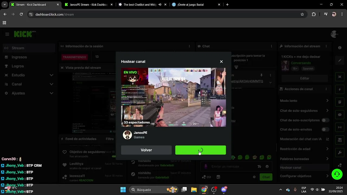Screen dimensions: 347x195
Task: Click the Editar stream info button
Action: click(x=304, y=78)
